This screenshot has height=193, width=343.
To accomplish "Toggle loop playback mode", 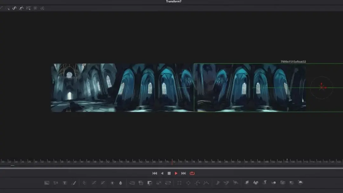I will pos(192,173).
